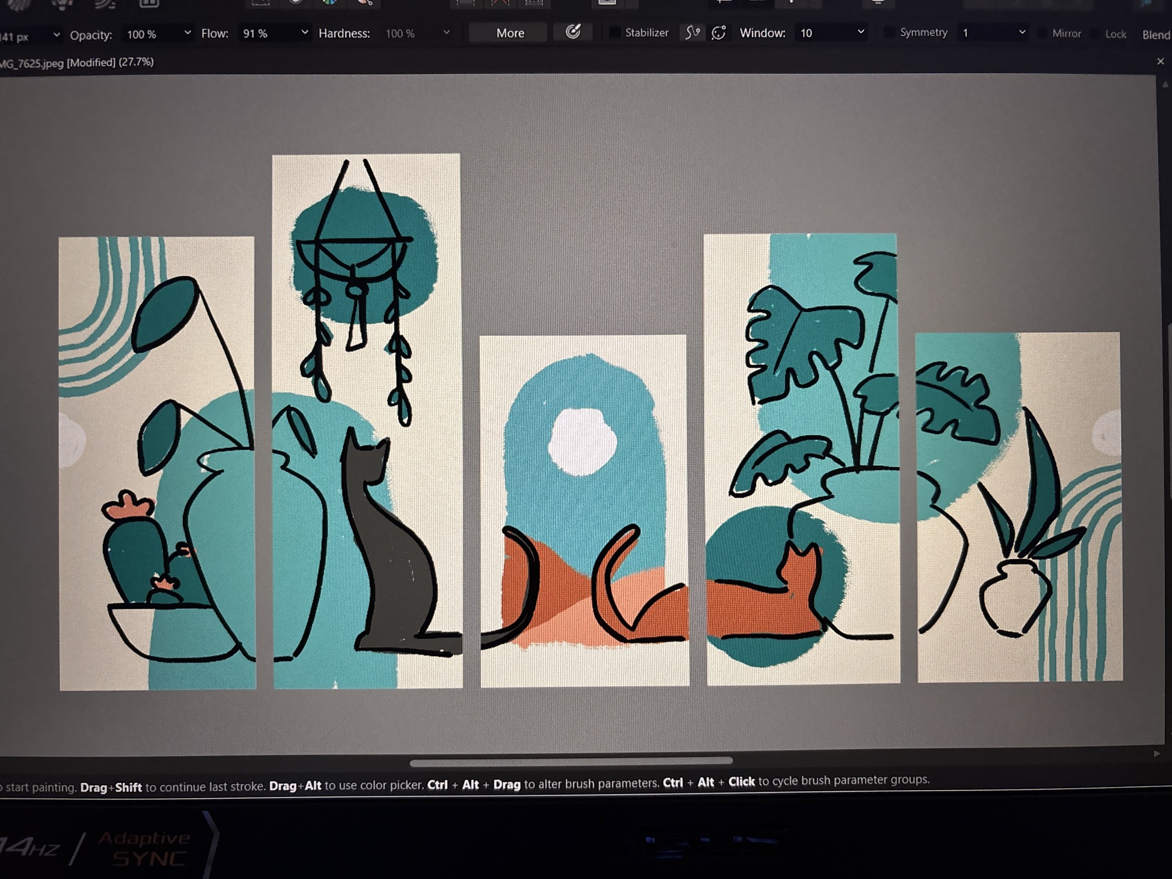
Task: Click the Deselect icon with red cross
Action: click(x=500, y=2)
